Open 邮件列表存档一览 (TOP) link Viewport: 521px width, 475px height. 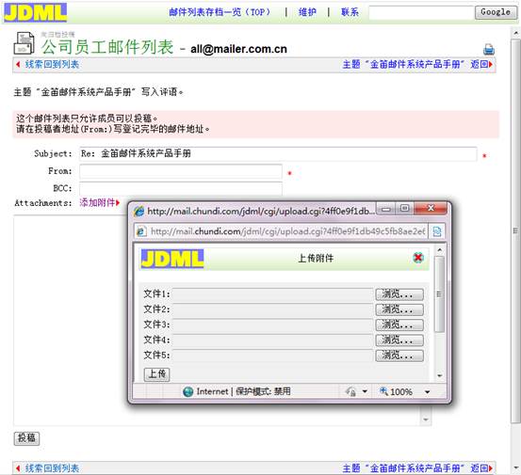click(220, 12)
